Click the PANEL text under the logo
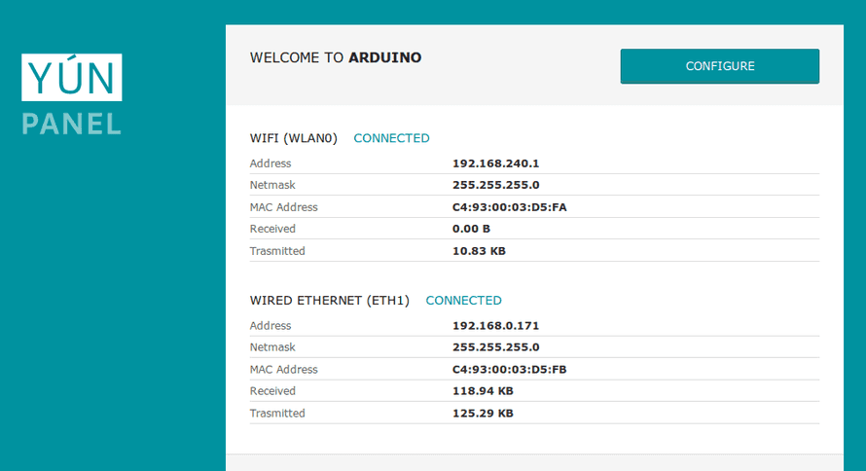This screenshot has width=866, height=471. tap(72, 124)
